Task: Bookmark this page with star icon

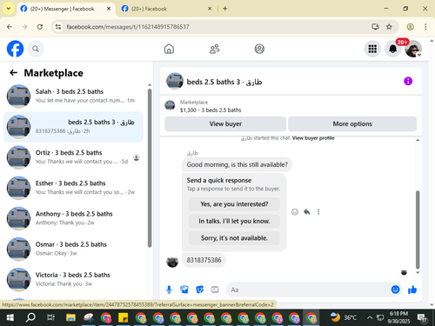Action: 389,27
